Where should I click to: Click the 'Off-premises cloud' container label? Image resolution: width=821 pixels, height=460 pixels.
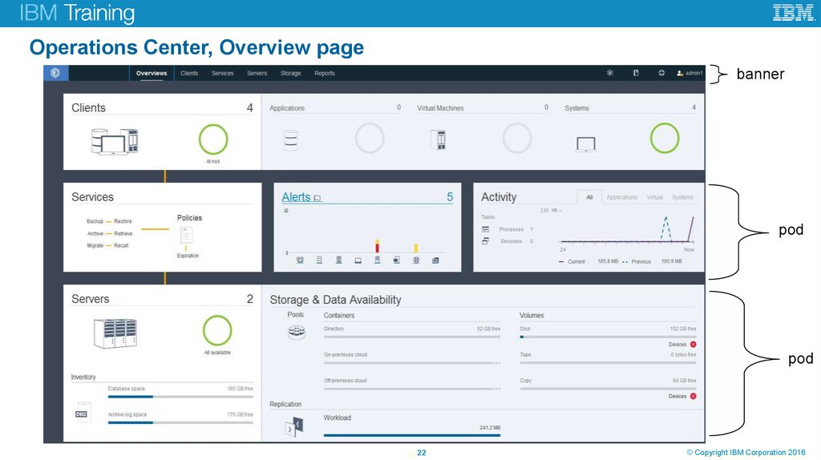click(x=346, y=381)
